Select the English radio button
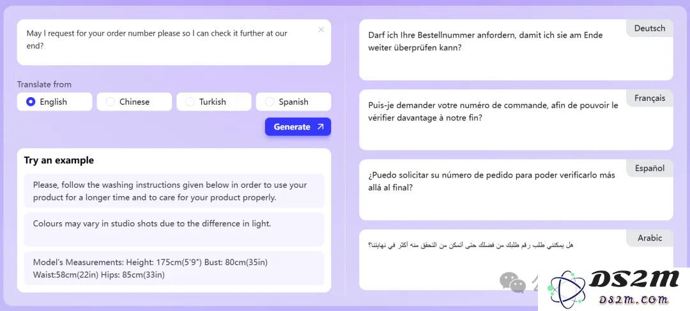This screenshot has width=690, height=311. (x=31, y=102)
